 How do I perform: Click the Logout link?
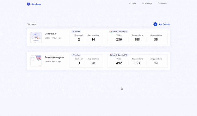pyautogui.click(x=162, y=3)
